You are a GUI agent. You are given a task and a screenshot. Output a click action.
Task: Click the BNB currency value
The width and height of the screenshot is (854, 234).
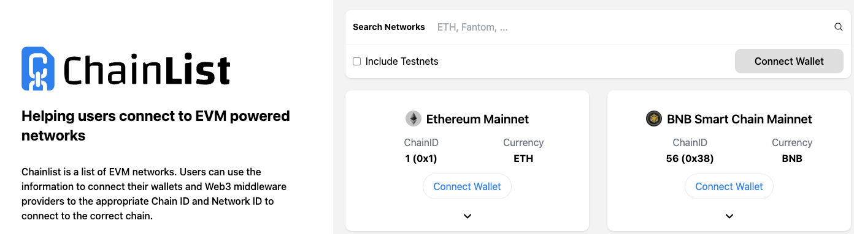coord(792,158)
